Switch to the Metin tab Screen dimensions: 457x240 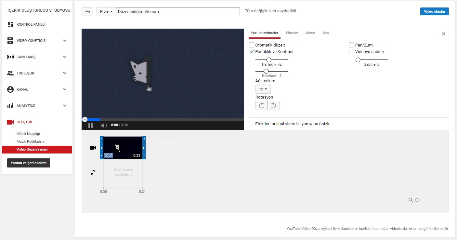click(x=310, y=33)
